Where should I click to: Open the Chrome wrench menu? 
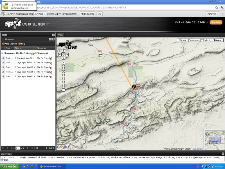[x=222, y=8]
